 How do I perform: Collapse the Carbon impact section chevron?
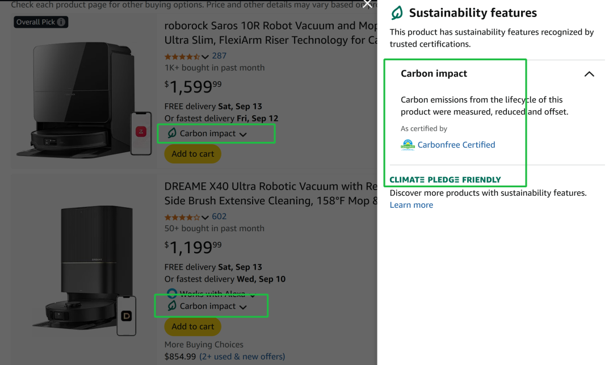(x=589, y=74)
